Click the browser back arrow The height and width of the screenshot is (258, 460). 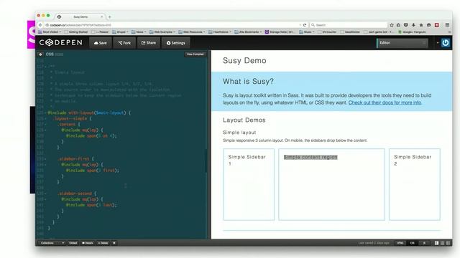pos(40,25)
